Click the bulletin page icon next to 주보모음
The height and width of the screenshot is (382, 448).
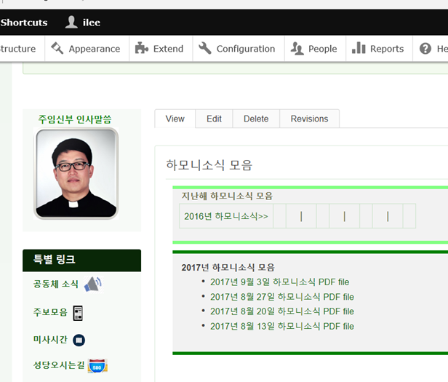click(x=77, y=313)
